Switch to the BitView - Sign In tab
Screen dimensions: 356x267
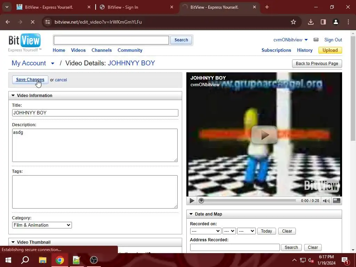[x=136, y=7]
